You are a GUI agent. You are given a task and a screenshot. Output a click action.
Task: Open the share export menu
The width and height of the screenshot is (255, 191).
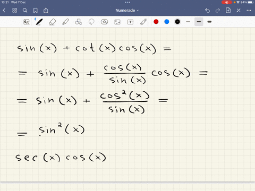click(46, 10)
